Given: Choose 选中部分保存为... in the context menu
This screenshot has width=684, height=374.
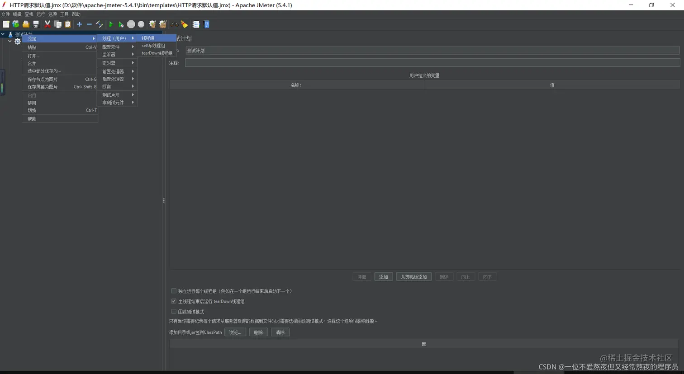Looking at the screenshot, I should click(60, 71).
